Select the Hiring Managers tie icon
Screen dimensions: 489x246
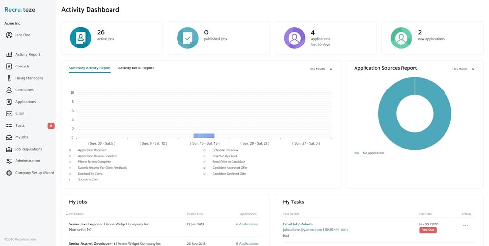9,78
